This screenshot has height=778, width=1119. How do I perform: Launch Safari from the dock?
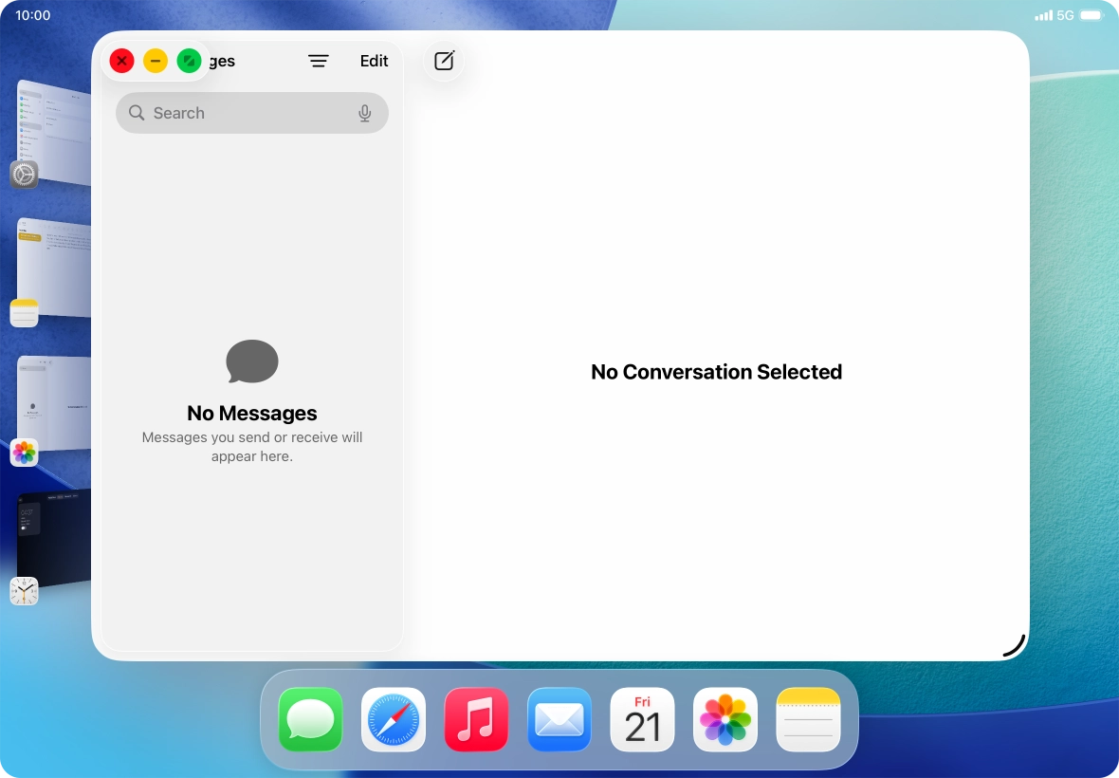click(393, 719)
